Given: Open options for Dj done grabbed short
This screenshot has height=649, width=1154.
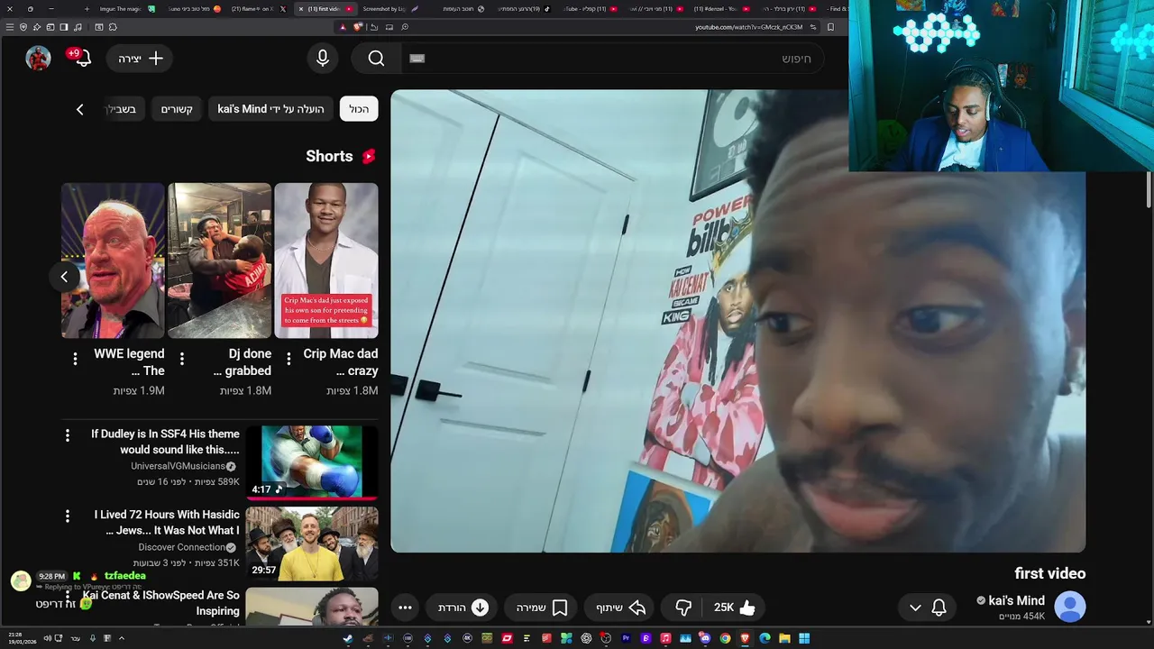Looking at the screenshot, I should point(181,359).
